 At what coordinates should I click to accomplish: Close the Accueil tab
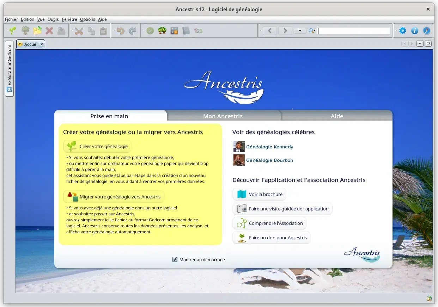(42, 44)
